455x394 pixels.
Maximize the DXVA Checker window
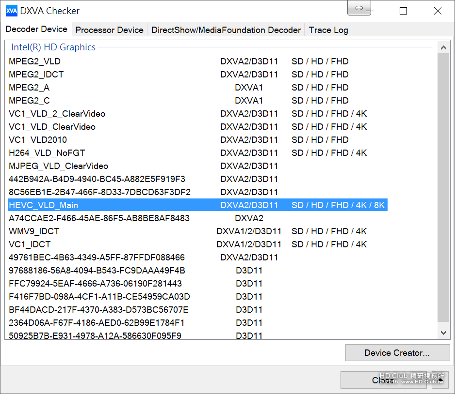(x=403, y=11)
